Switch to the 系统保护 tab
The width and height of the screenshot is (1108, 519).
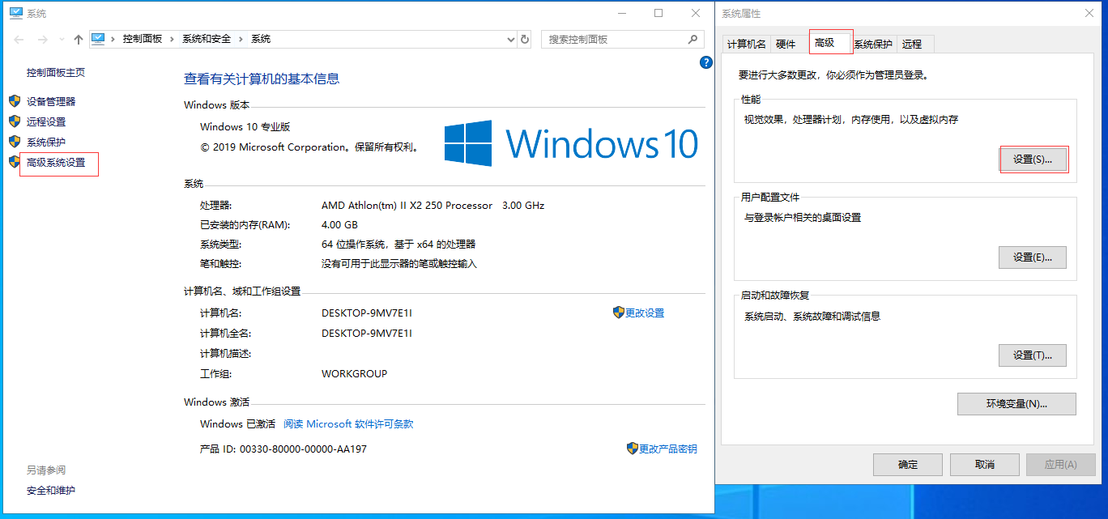point(873,45)
